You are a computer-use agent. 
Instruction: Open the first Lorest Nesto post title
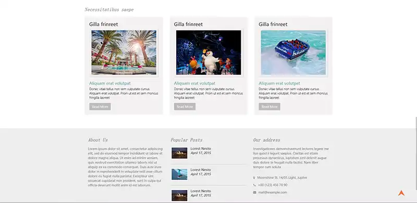click(x=201, y=148)
